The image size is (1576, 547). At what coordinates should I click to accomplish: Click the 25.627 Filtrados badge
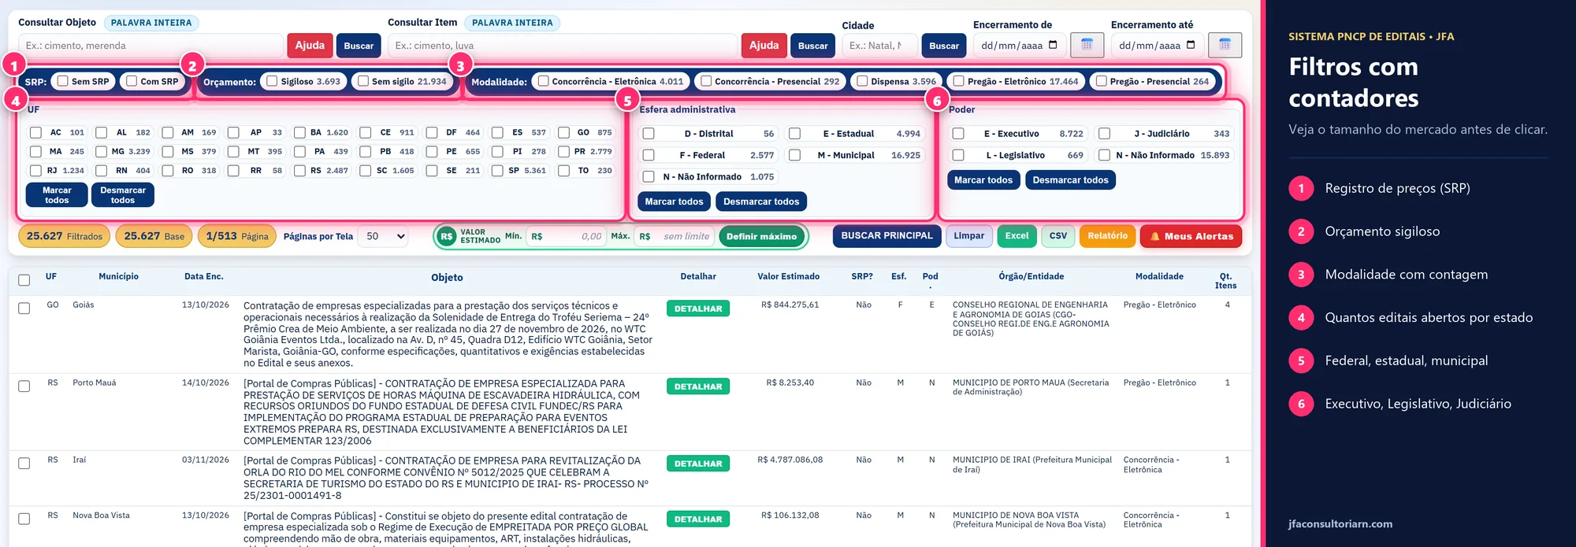(65, 236)
